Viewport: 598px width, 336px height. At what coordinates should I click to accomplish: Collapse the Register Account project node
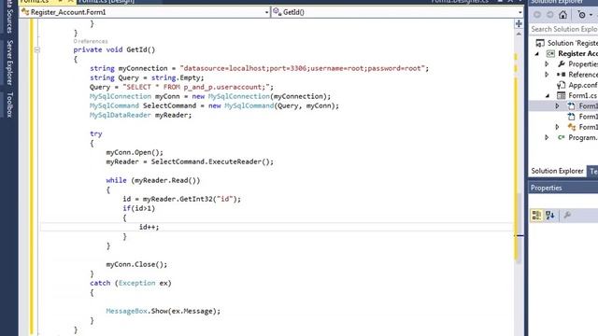pyautogui.click(x=537, y=54)
